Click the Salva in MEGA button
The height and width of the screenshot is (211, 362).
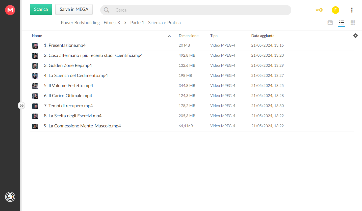pyautogui.click(x=74, y=9)
